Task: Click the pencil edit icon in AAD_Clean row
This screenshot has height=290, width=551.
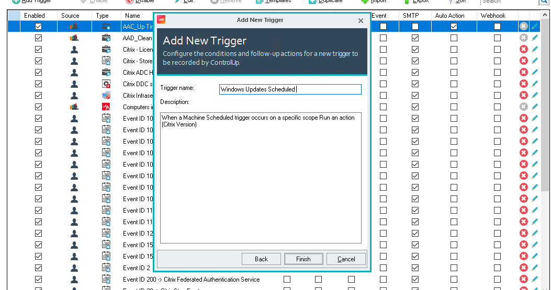Action: click(x=534, y=38)
